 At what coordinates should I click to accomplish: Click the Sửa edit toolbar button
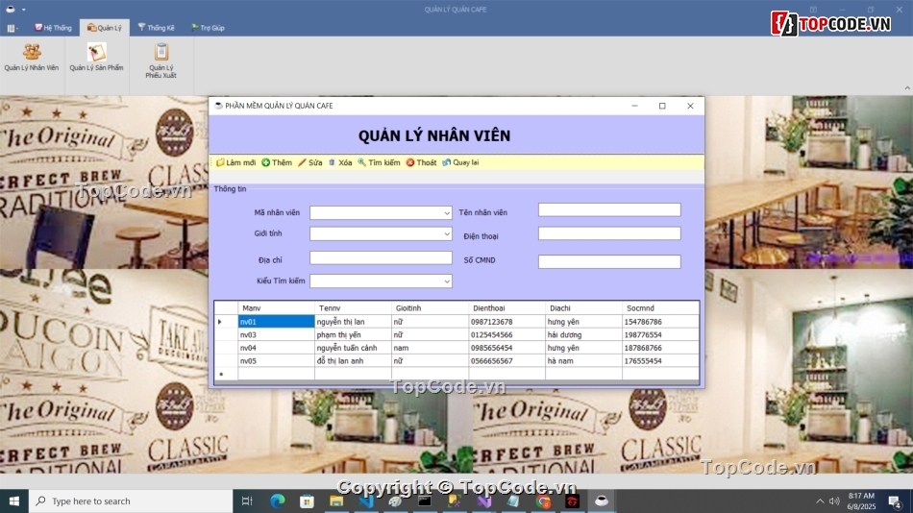[309, 162]
